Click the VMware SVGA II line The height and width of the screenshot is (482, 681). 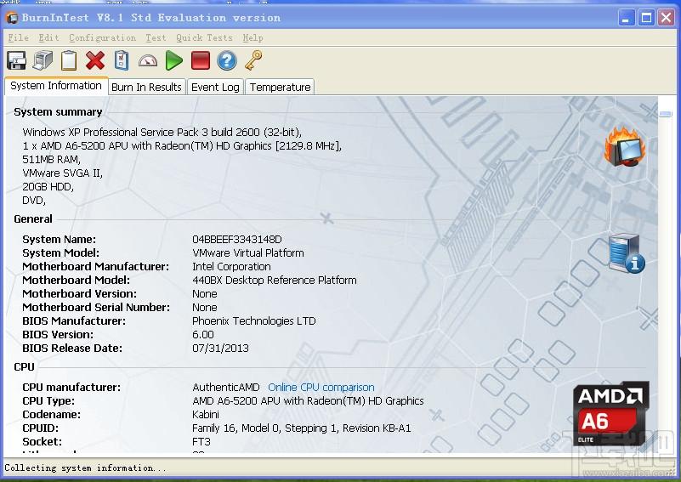click(x=63, y=173)
